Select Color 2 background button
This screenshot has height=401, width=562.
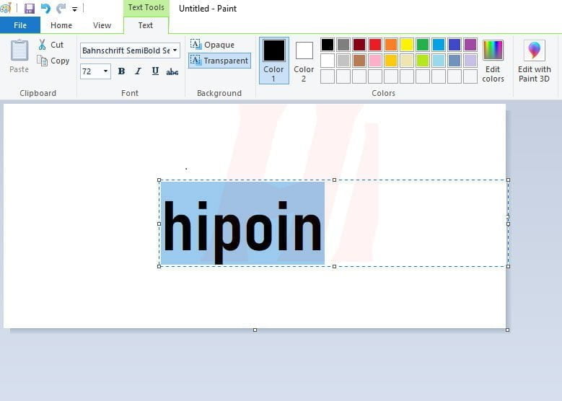point(304,61)
